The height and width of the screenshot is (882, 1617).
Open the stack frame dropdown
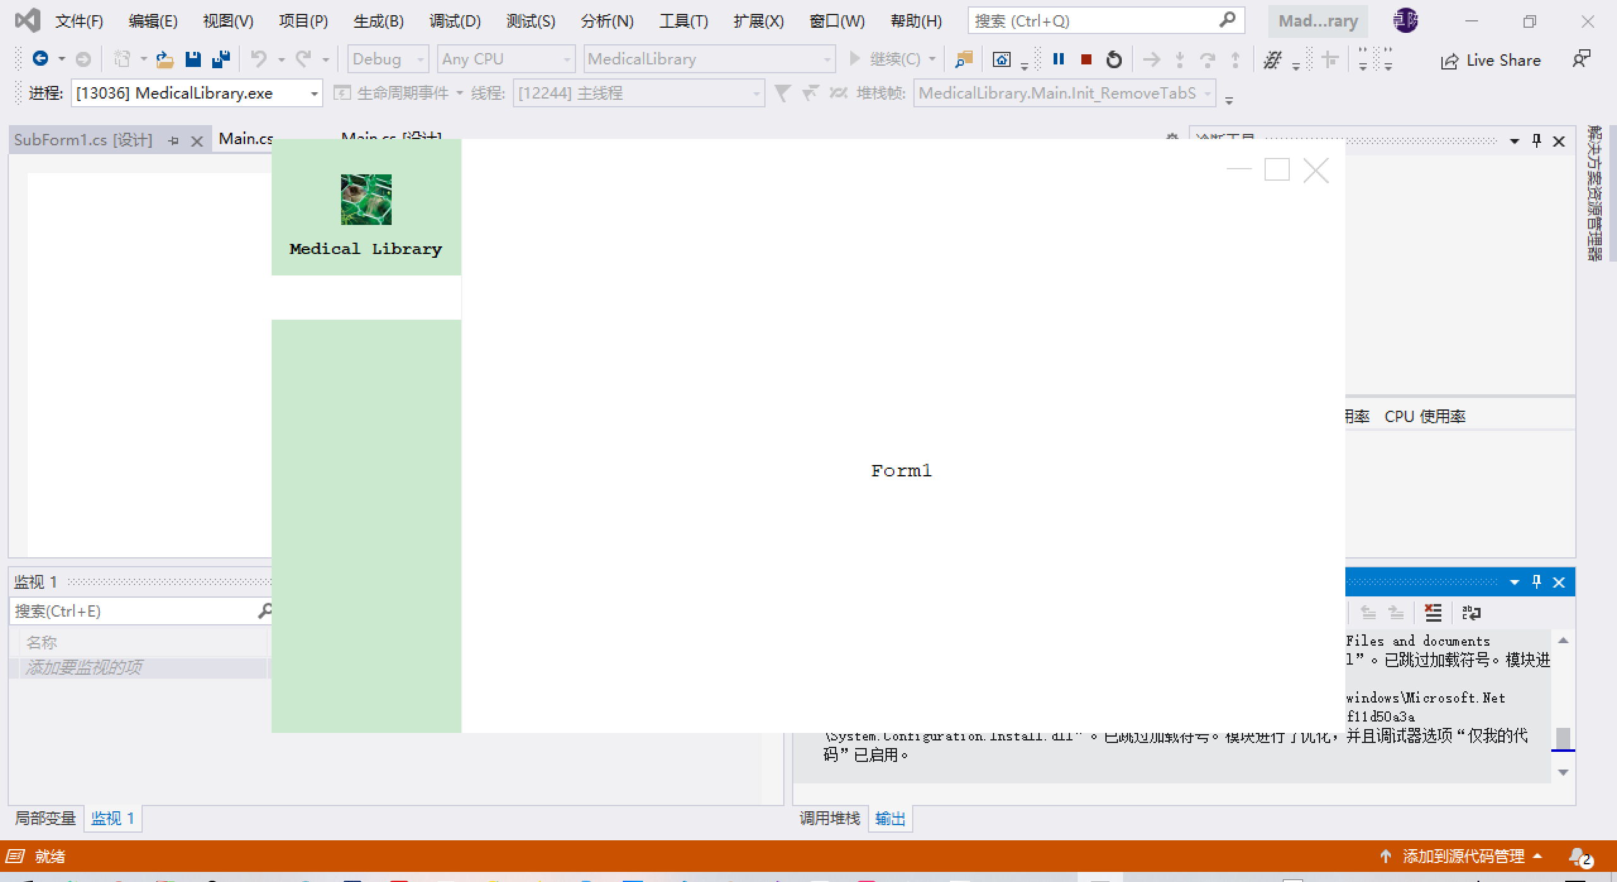(1064, 94)
